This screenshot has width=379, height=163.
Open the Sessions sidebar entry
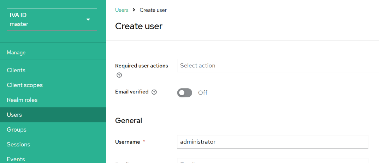tap(18, 144)
